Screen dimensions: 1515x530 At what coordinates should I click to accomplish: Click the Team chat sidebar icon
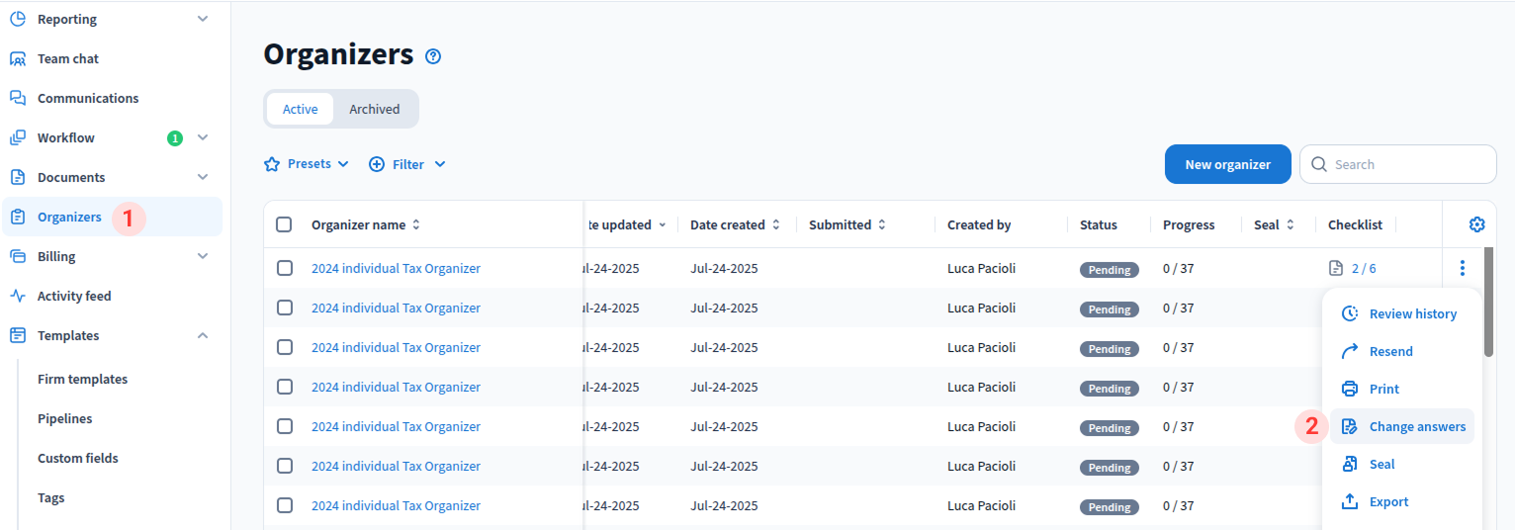point(18,58)
